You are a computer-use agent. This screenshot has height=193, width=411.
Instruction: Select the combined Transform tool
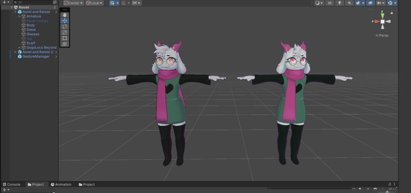[x=65, y=44]
